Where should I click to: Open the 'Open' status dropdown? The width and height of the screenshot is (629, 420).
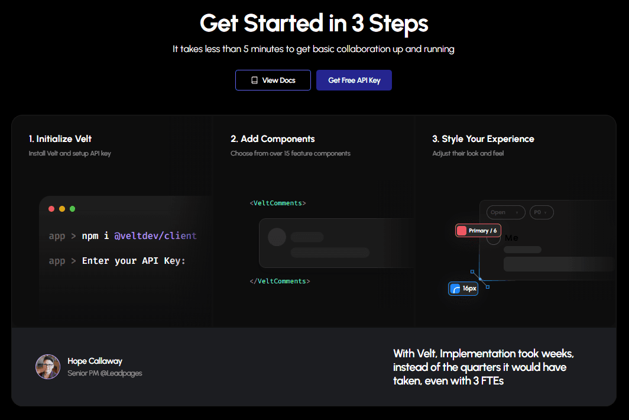point(505,212)
